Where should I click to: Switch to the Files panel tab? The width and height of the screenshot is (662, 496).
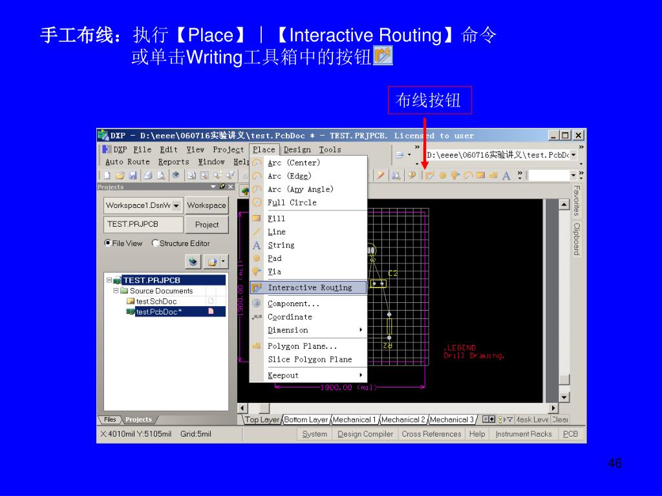tap(110, 420)
